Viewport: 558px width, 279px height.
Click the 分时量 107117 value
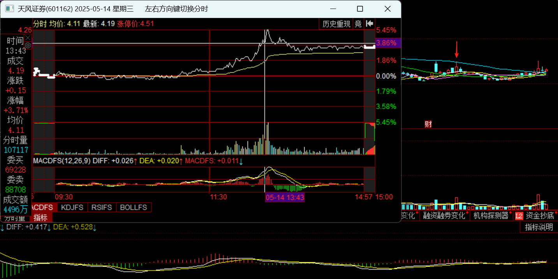[x=16, y=150]
